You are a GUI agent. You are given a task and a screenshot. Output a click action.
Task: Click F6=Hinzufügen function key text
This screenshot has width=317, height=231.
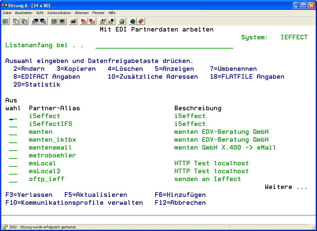pos(180,195)
